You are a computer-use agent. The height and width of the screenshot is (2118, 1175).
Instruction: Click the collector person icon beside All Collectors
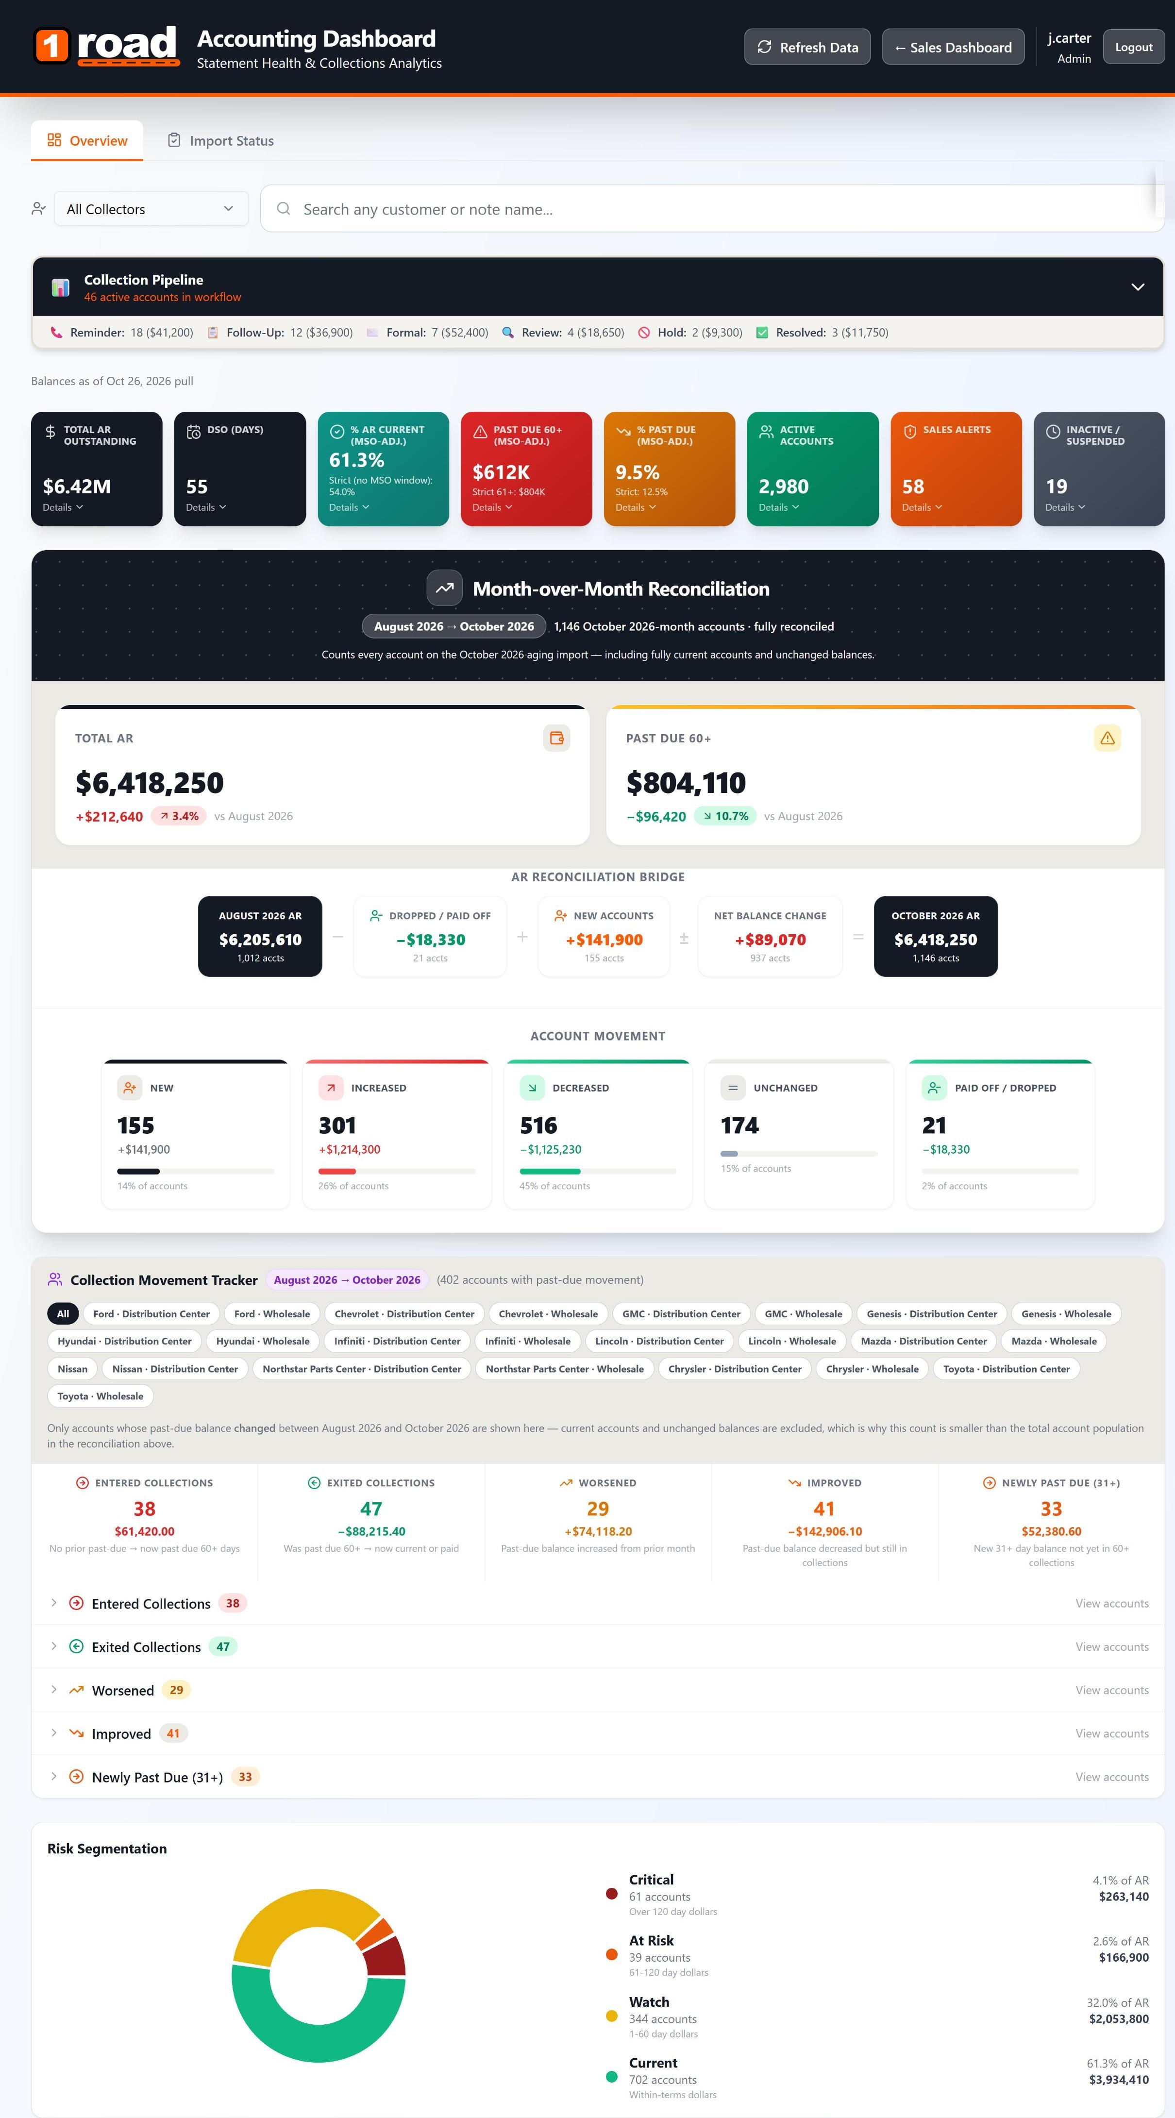[x=38, y=209]
